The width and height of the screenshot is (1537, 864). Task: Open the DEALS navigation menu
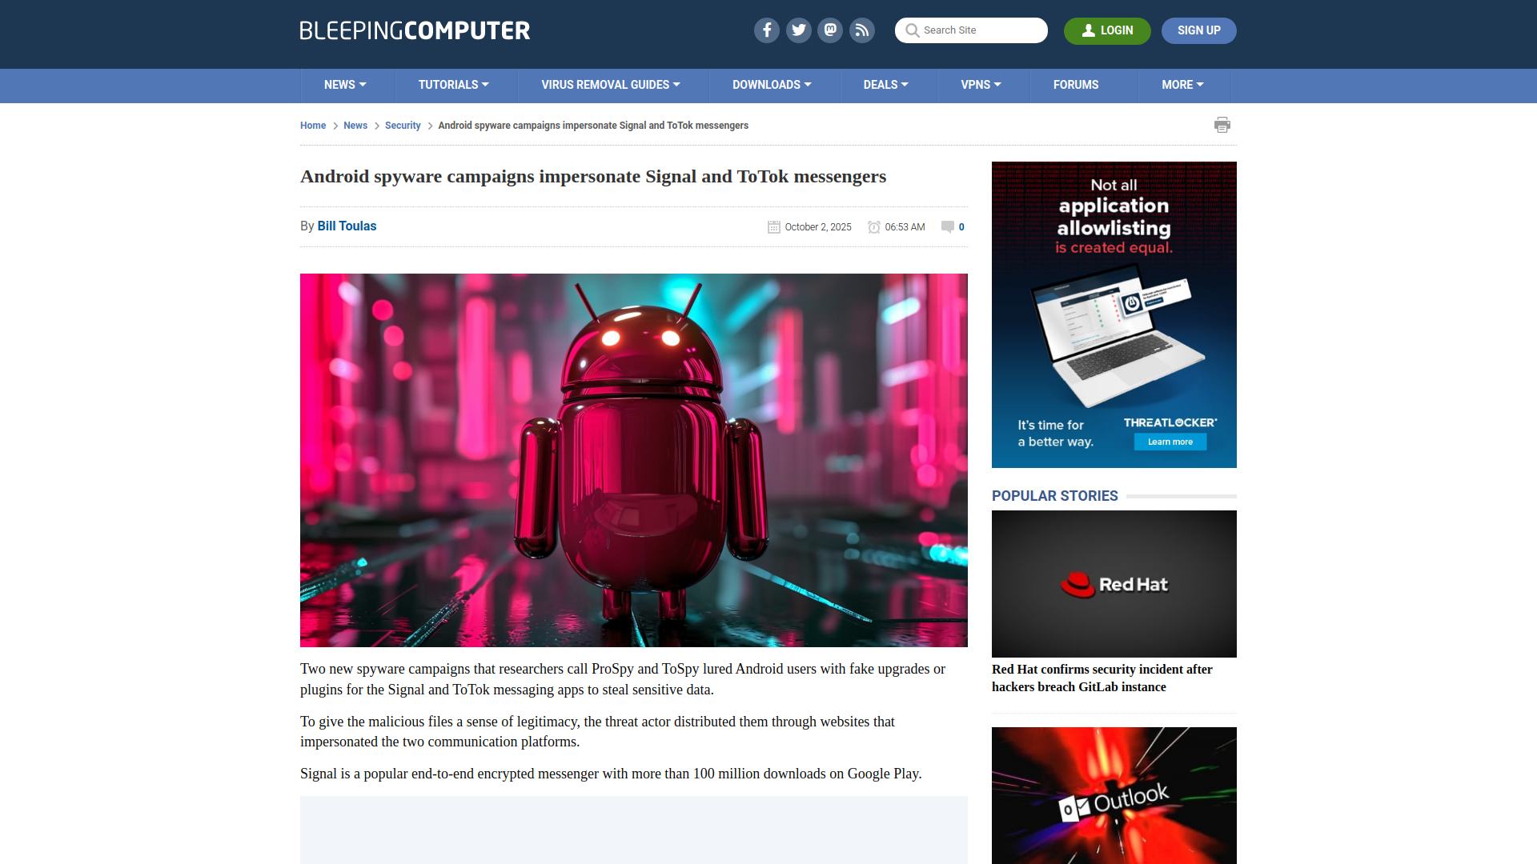pyautogui.click(x=885, y=85)
